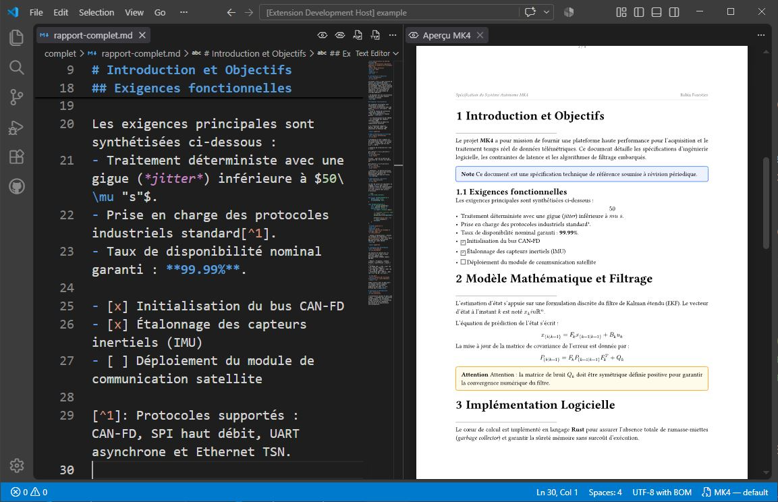Open the Explorer view in the activity bar
The image size is (778, 502).
click(16, 38)
